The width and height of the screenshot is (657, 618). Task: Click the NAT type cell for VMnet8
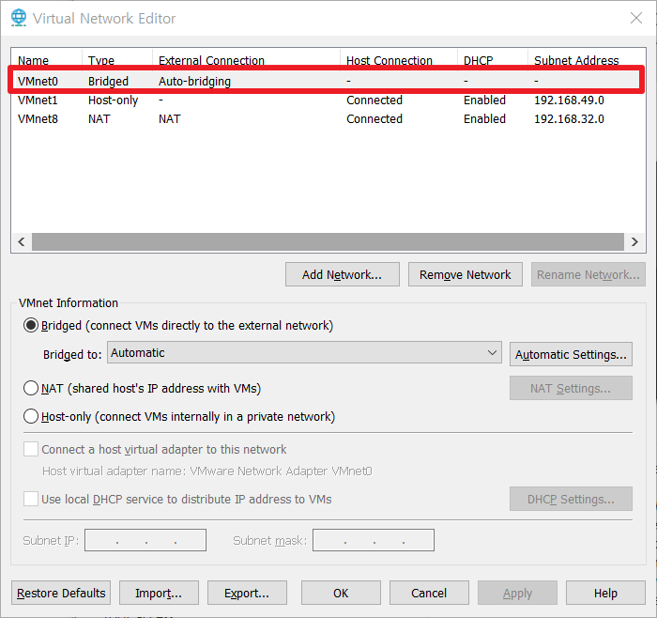(x=99, y=119)
